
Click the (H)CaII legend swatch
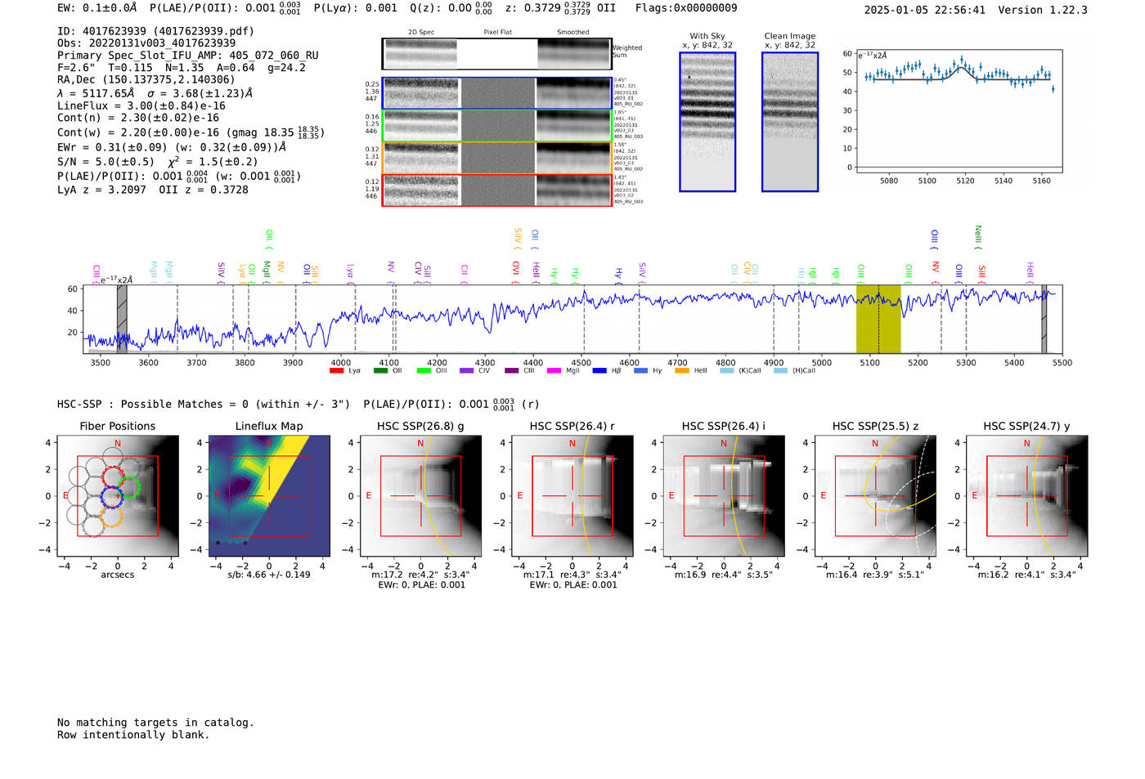click(780, 371)
